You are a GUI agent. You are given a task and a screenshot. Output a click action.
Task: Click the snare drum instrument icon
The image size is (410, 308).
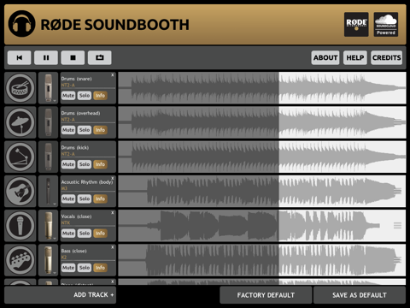[20, 88]
